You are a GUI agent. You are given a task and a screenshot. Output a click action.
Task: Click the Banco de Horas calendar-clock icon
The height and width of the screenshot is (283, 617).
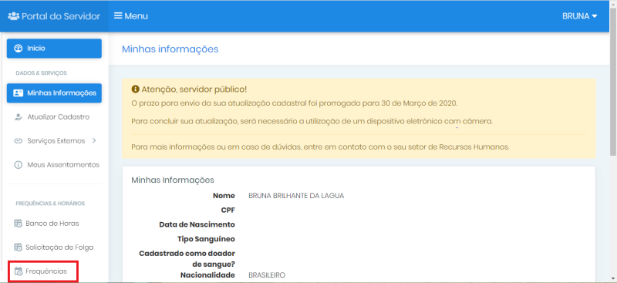pyautogui.click(x=18, y=224)
